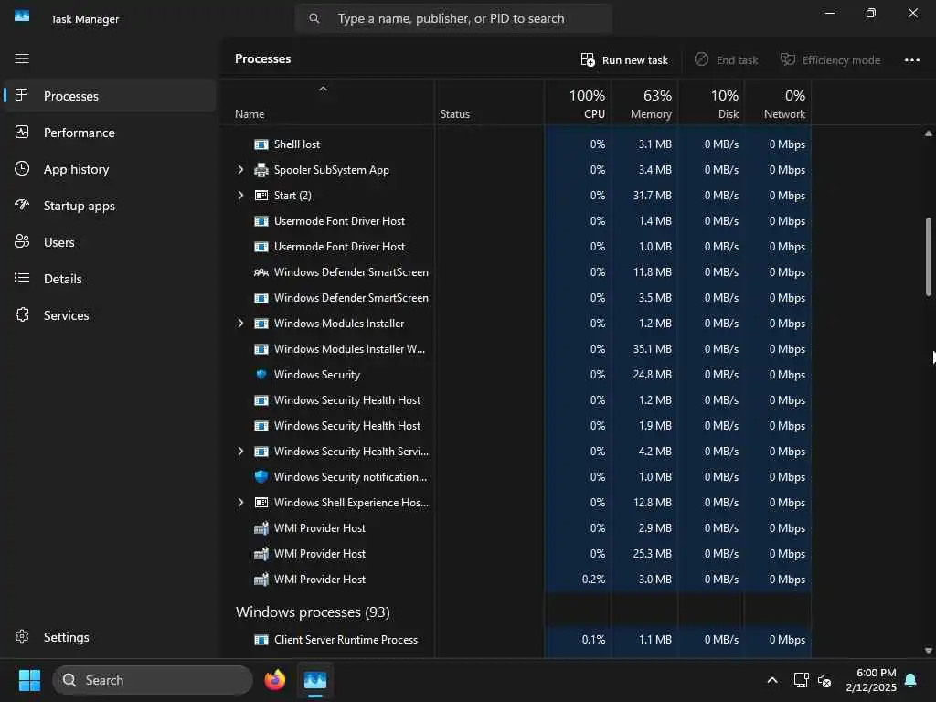Click the vertical scrollbar thumb

click(x=929, y=256)
